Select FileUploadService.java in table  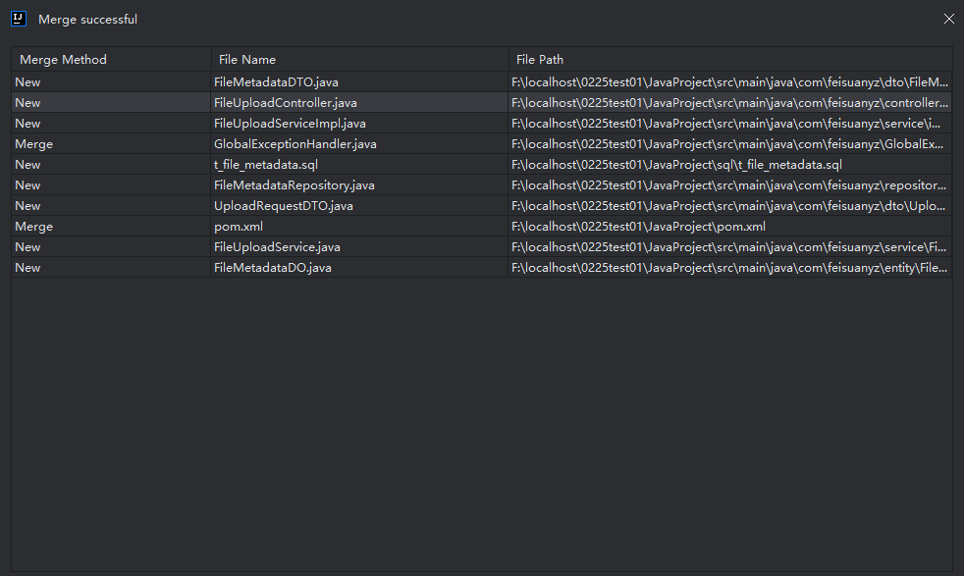277,247
